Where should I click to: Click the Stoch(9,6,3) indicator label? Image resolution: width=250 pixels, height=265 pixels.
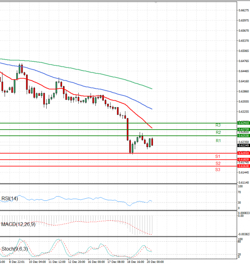[x=15, y=249]
